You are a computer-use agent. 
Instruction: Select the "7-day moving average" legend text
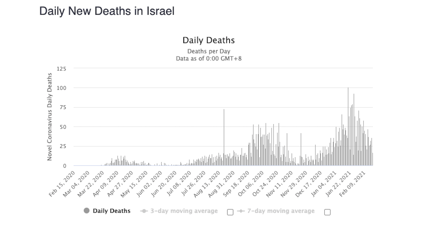(281, 211)
